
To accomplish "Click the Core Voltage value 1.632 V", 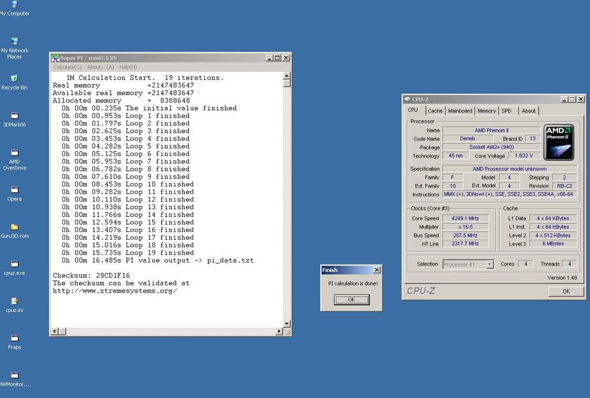I will [524, 156].
